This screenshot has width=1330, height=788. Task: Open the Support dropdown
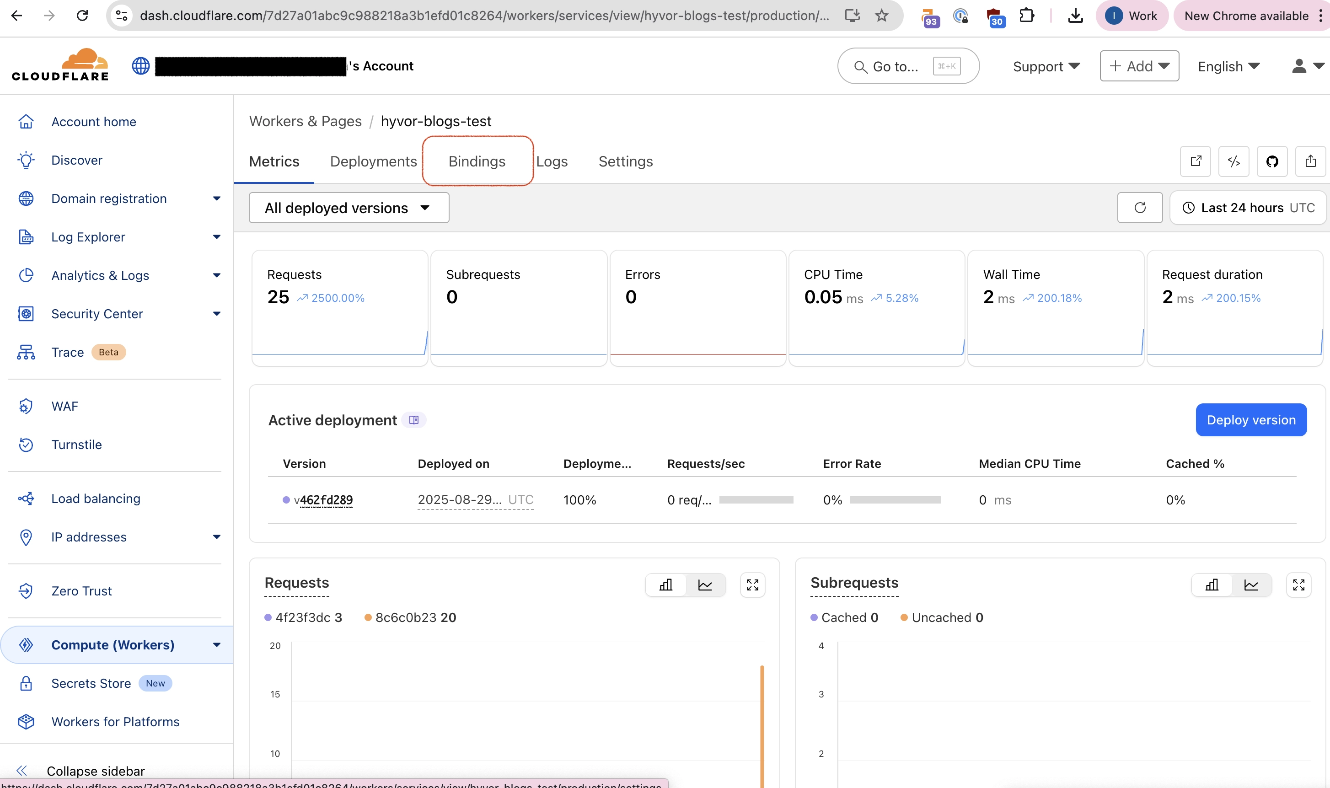click(1046, 66)
